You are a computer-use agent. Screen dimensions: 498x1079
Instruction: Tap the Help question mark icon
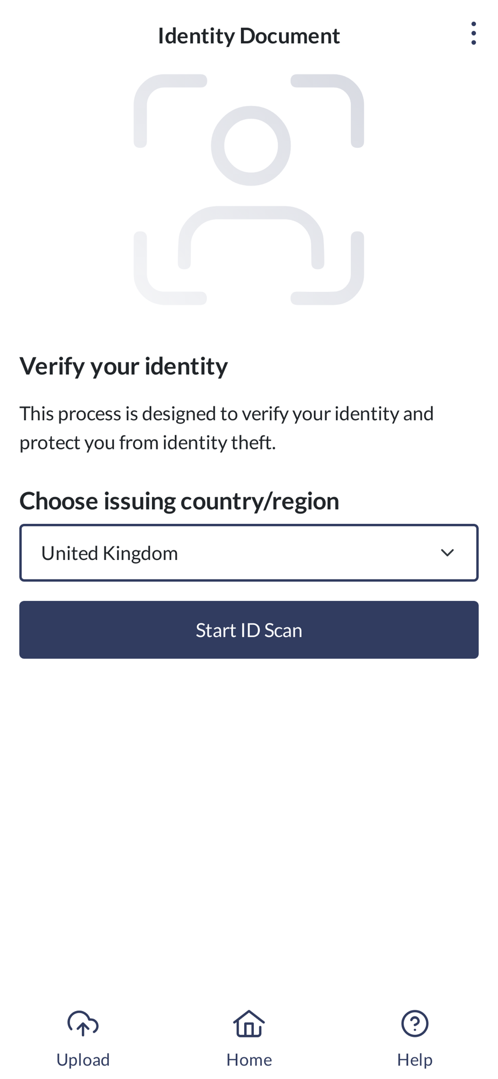point(414,1023)
